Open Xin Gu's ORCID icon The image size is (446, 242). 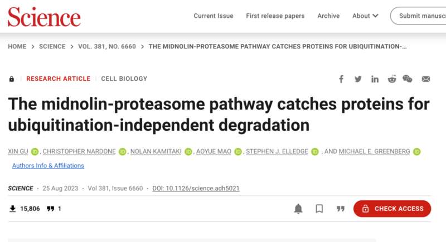click(35, 152)
